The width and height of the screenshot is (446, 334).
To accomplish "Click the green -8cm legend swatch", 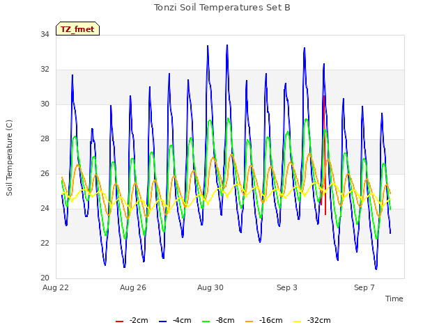I will tap(206, 321).
